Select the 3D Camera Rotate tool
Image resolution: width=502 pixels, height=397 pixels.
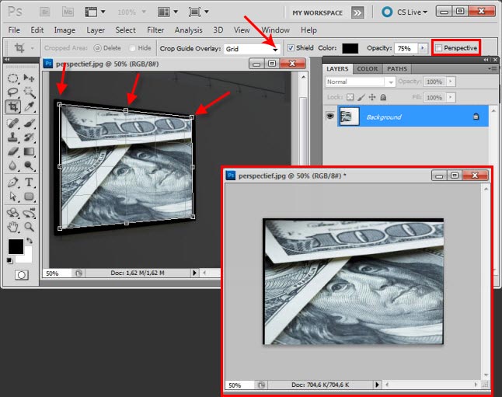29,213
